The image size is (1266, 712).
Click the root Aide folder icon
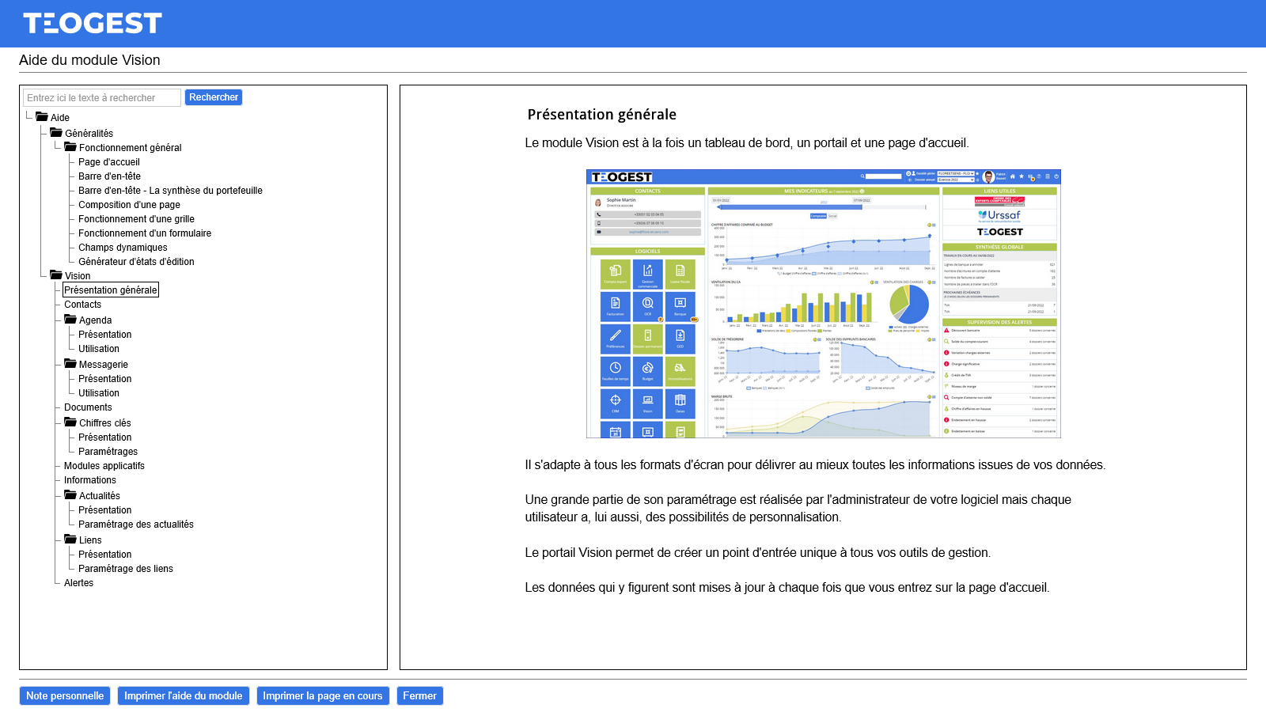click(x=42, y=117)
